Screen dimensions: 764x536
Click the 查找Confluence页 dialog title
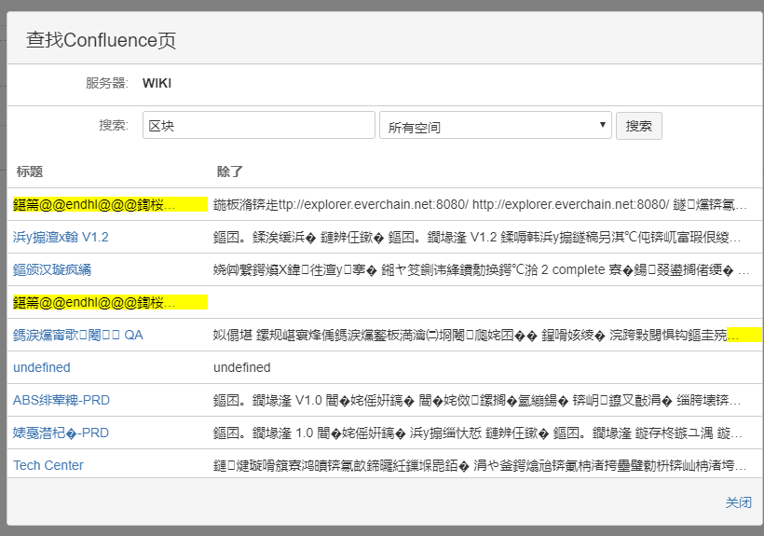(x=101, y=40)
